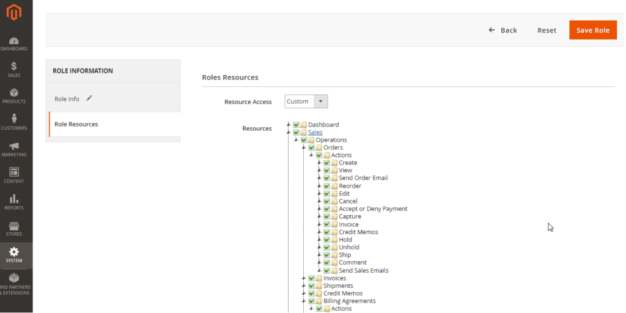Click the Save Role button
Image resolution: width=626 pixels, height=313 pixels.
pyautogui.click(x=593, y=31)
